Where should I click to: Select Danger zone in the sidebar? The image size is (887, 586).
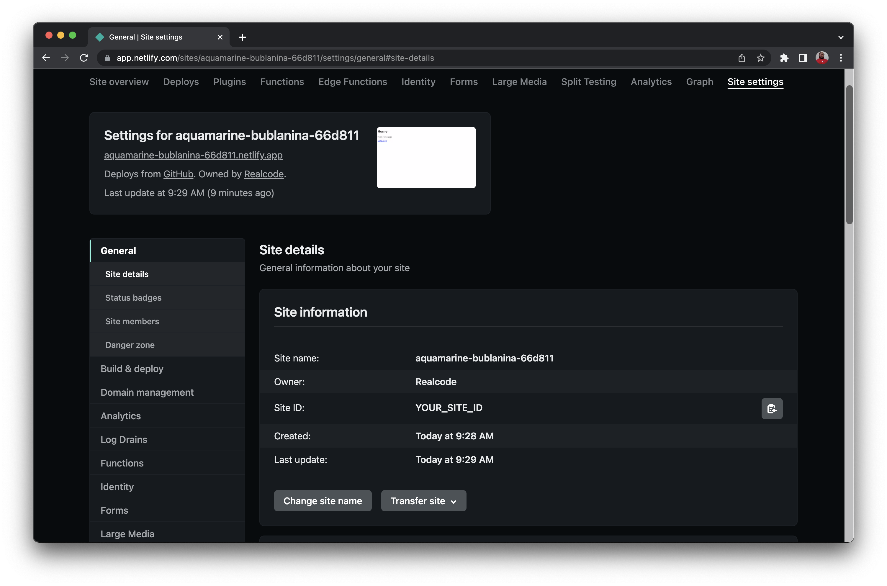pyautogui.click(x=130, y=345)
